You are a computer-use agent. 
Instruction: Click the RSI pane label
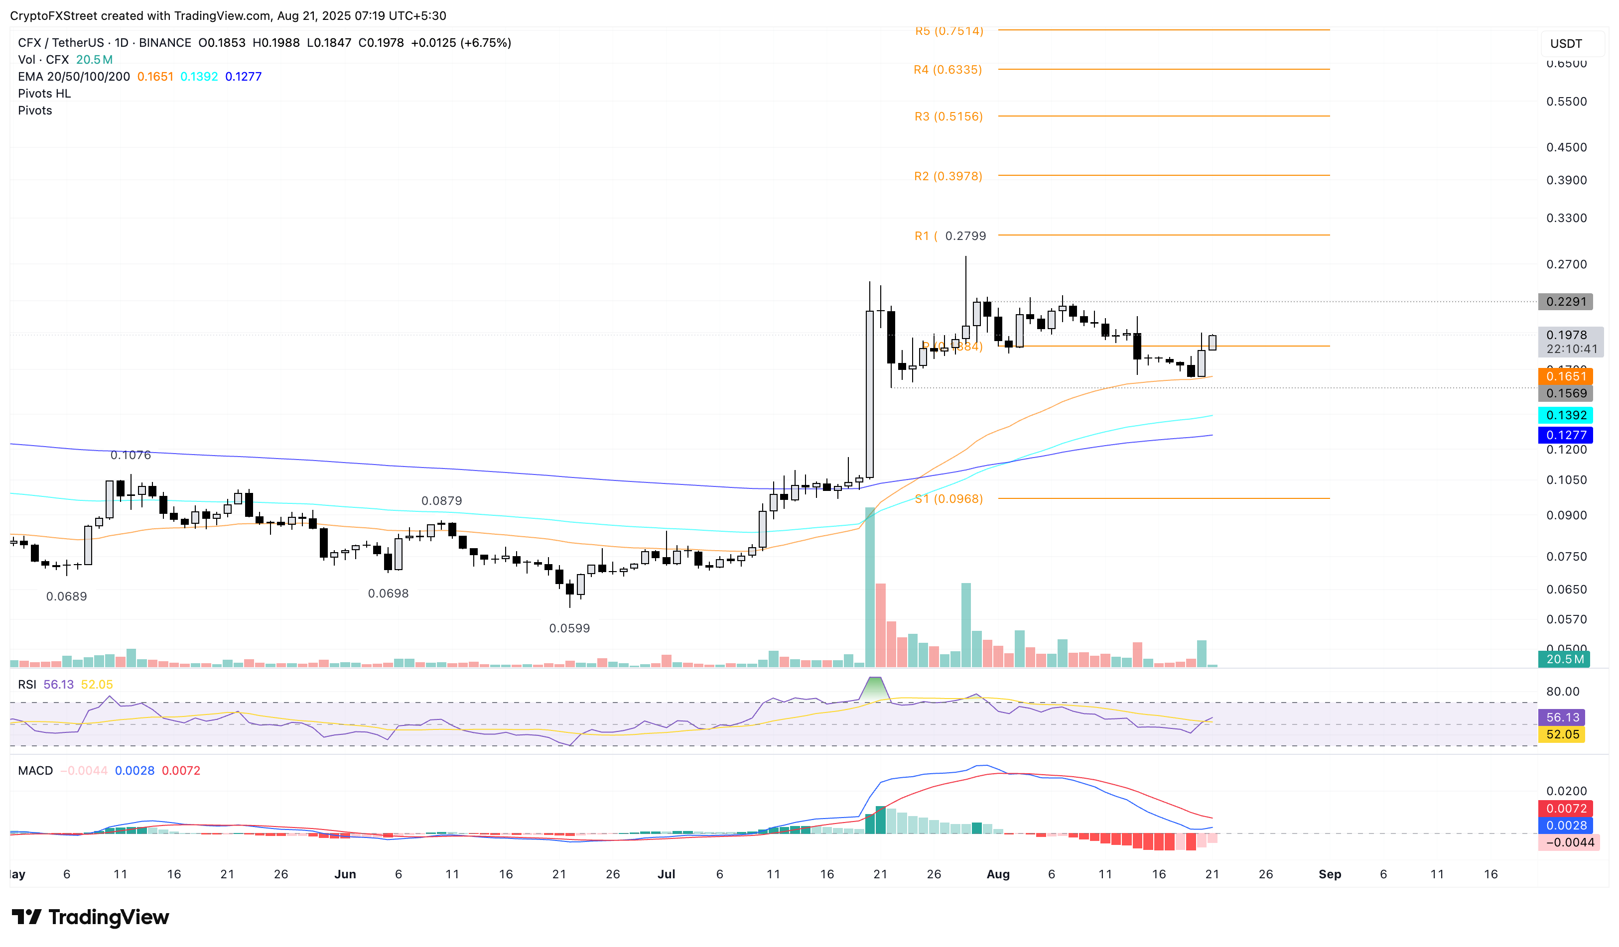[27, 685]
